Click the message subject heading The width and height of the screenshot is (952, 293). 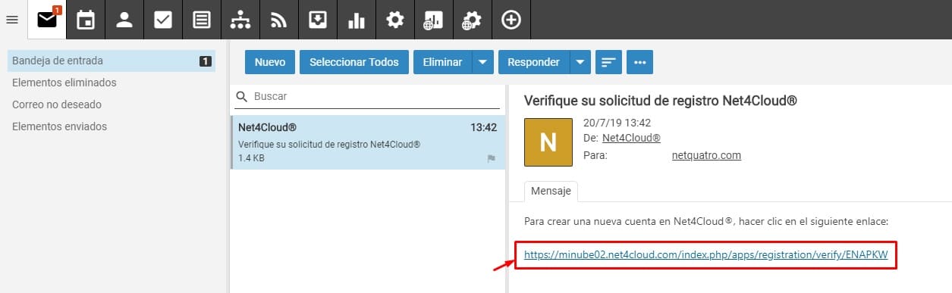(x=661, y=100)
